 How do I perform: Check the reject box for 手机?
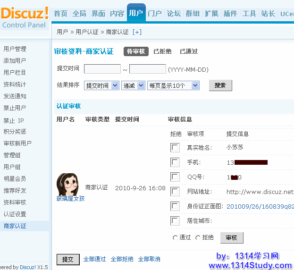175,163
